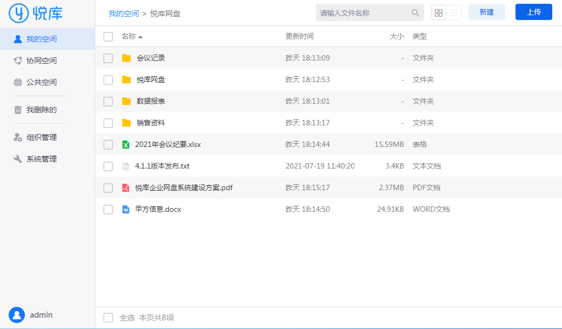Toggle the bottom 全选 checkbox
Viewport: 562px width, 329px height.
(x=108, y=318)
